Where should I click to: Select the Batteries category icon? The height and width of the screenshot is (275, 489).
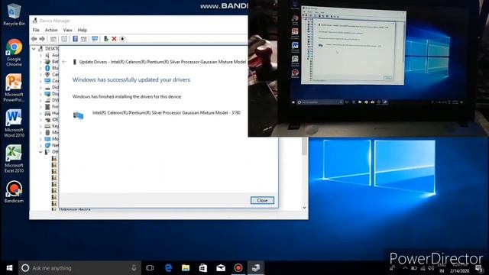point(47,61)
